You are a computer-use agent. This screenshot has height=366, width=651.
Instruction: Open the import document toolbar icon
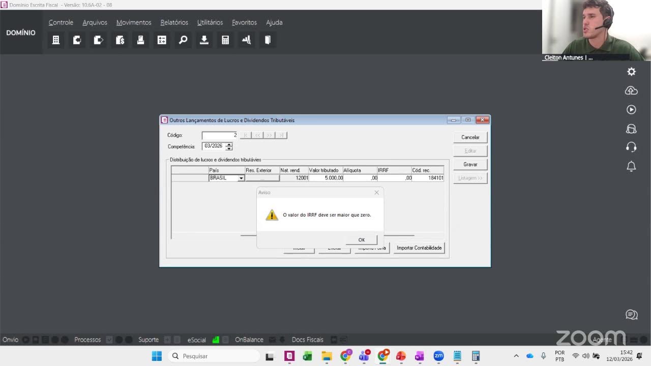point(77,40)
